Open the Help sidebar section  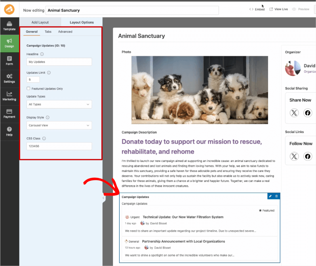pyautogui.click(x=10, y=131)
